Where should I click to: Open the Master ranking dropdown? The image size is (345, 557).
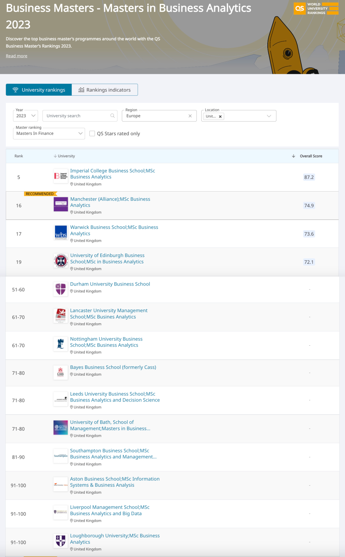tap(49, 133)
